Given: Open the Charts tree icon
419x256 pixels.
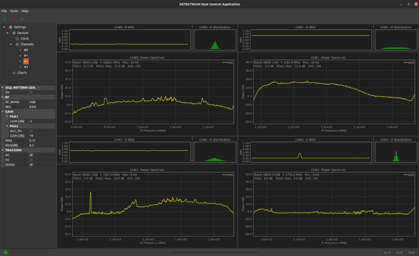Looking at the screenshot, I should pyautogui.click(x=14, y=73).
